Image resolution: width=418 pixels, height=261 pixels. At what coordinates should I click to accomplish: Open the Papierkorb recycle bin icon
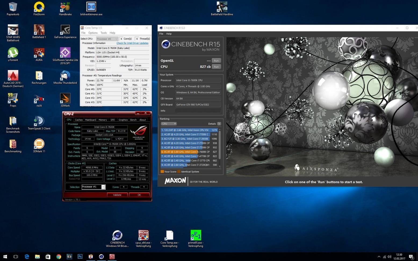[13, 9]
